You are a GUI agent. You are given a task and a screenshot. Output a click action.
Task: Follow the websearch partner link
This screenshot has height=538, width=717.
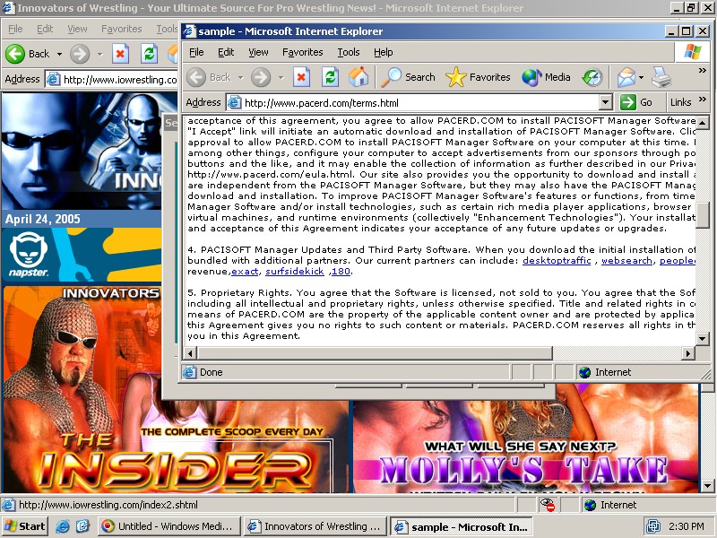tap(626, 260)
